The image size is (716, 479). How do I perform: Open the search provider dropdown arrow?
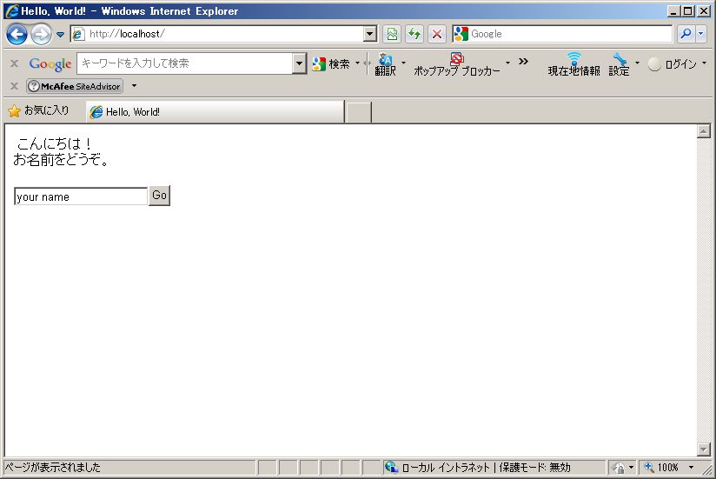(701, 34)
